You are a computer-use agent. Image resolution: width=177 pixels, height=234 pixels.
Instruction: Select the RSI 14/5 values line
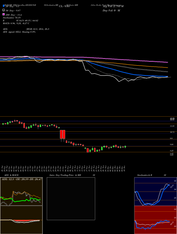click(21, 21)
